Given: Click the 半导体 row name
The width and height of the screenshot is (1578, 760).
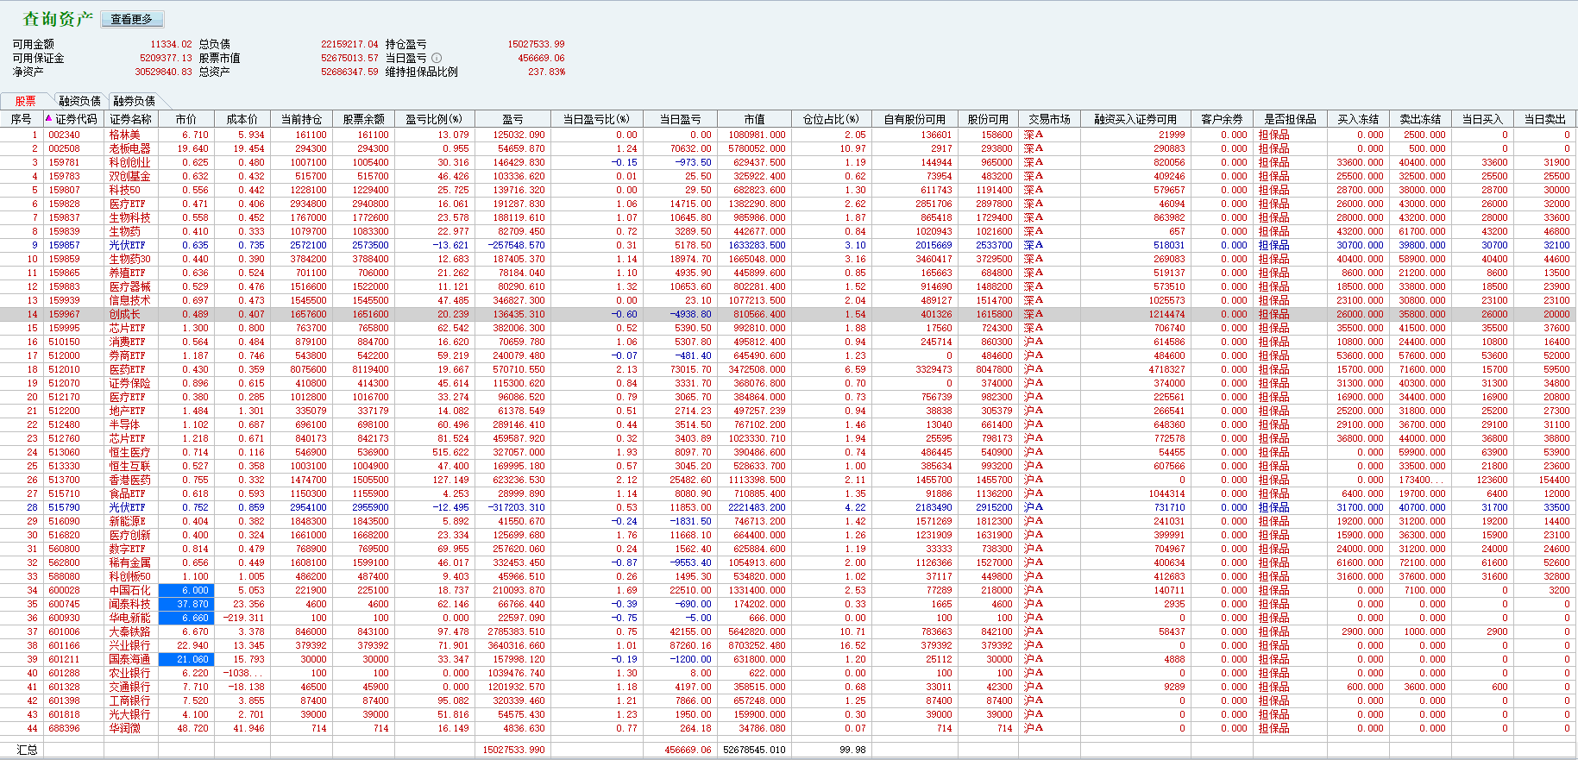Looking at the screenshot, I should [124, 424].
